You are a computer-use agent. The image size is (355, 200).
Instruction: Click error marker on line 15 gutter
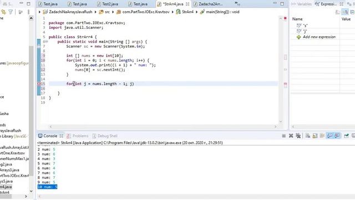point(39,84)
